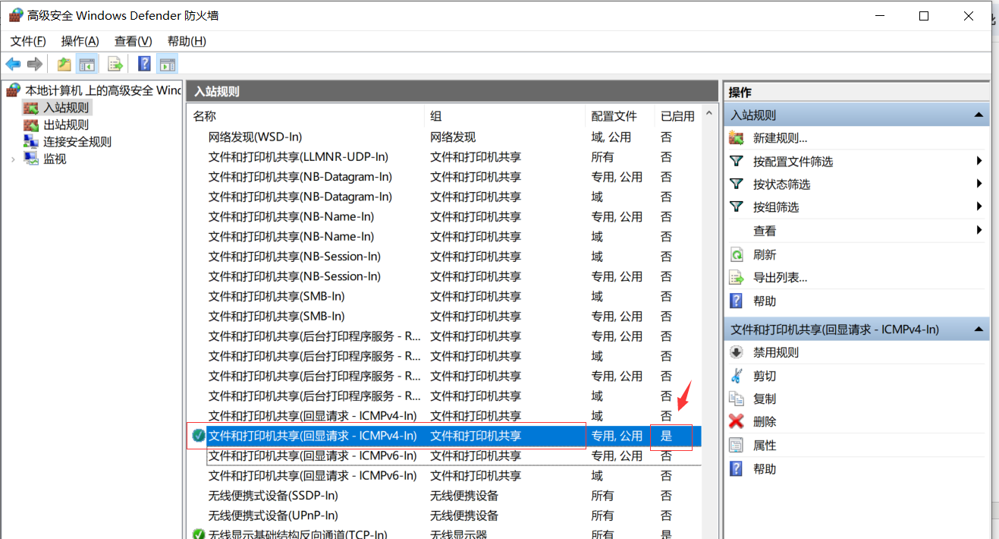Click the blue Help toolbar icon

(145, 64)
